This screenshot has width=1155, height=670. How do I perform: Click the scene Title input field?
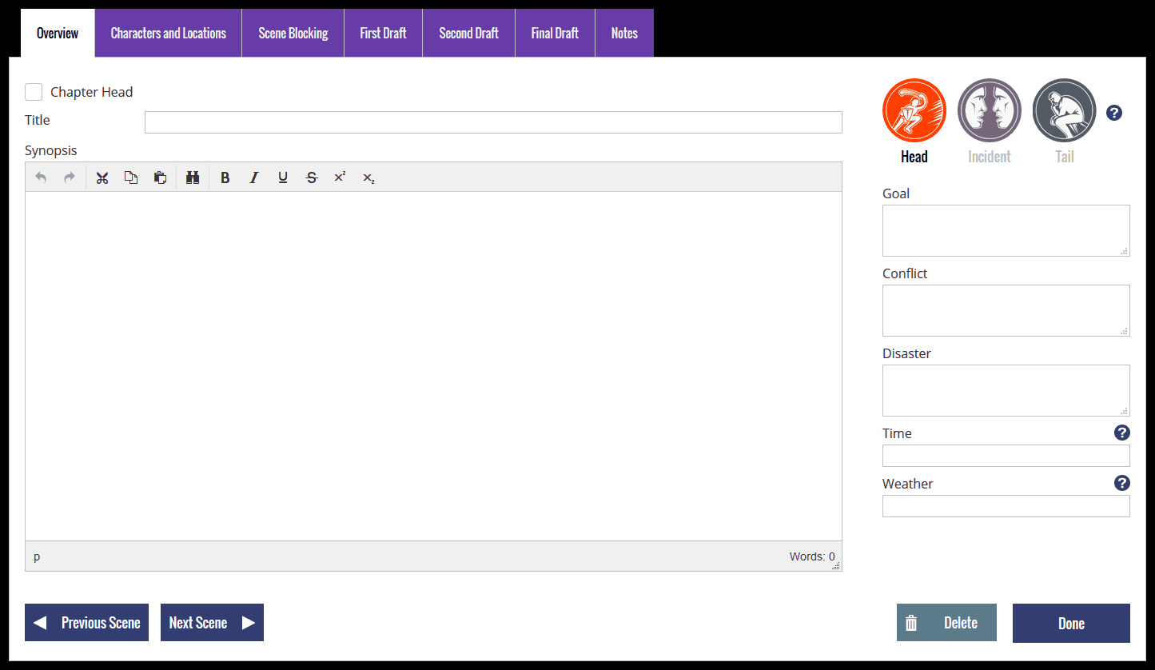[493, 122]
